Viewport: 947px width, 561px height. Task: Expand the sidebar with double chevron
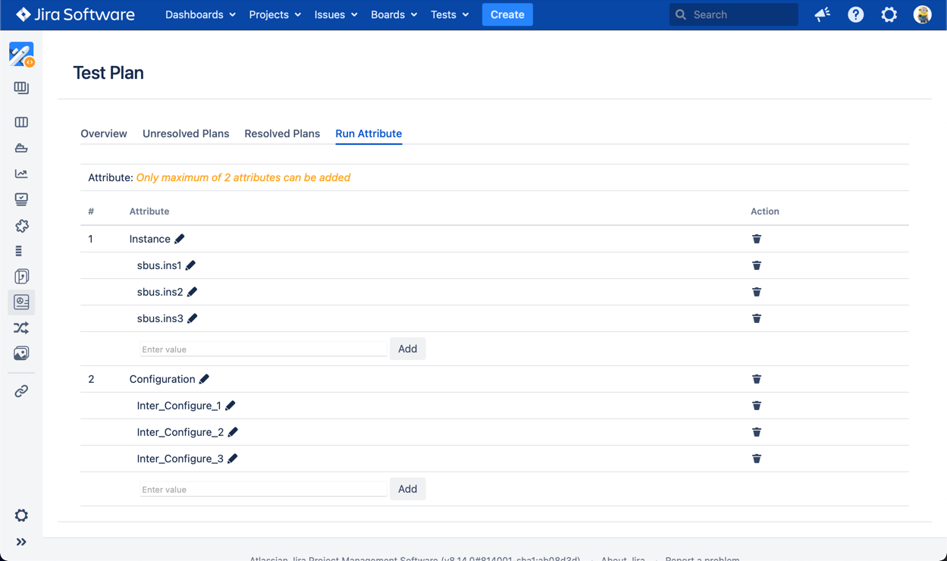click(21, 542)
